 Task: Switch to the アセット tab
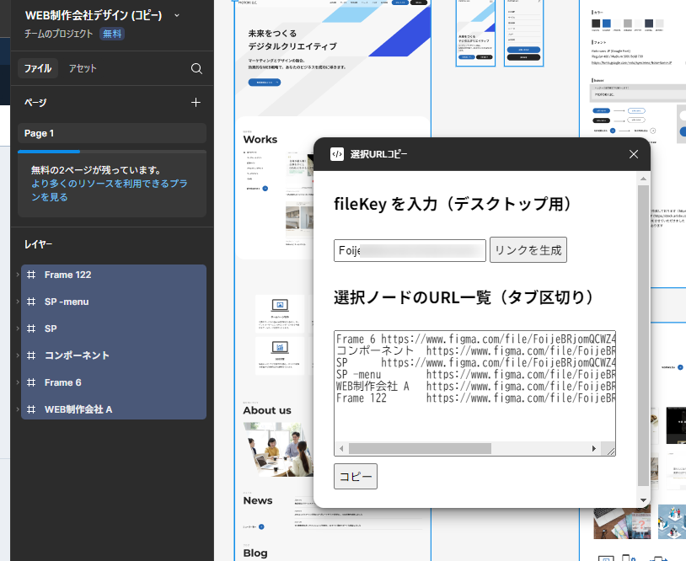(83, 69)
